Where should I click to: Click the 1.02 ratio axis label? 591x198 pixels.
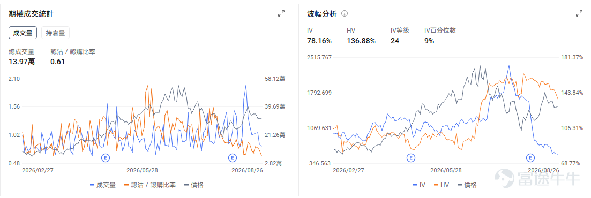14,135
